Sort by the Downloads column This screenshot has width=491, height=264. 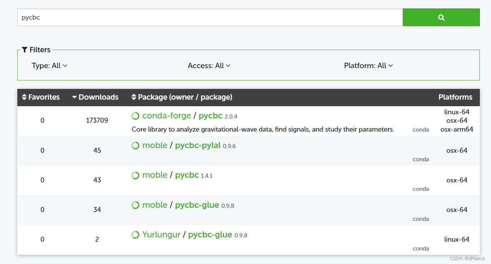pos(95,97)
